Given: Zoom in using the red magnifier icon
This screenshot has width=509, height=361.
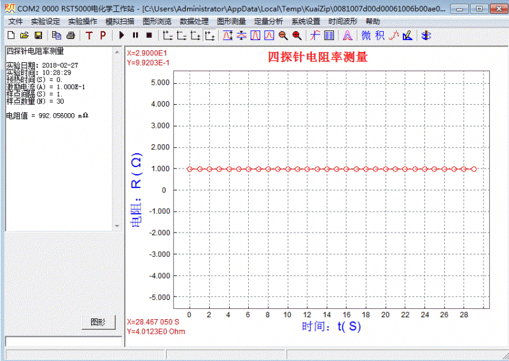Looking at the screenshot, I should click(x=296, y=35).
